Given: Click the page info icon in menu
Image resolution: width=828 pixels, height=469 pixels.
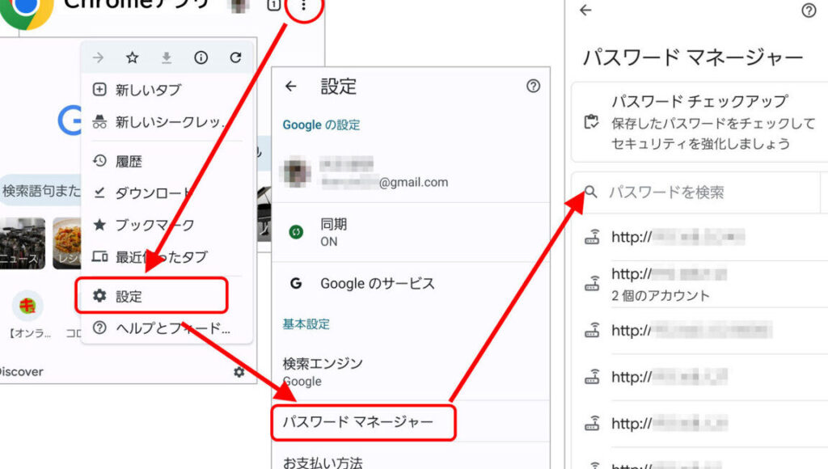Looking at the screenshot, I should point(201,57).
